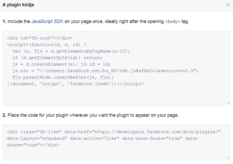The width and height of the screenshot is (233, 164).
Task: Click the createElement code line
Action: tap(61, 64)
